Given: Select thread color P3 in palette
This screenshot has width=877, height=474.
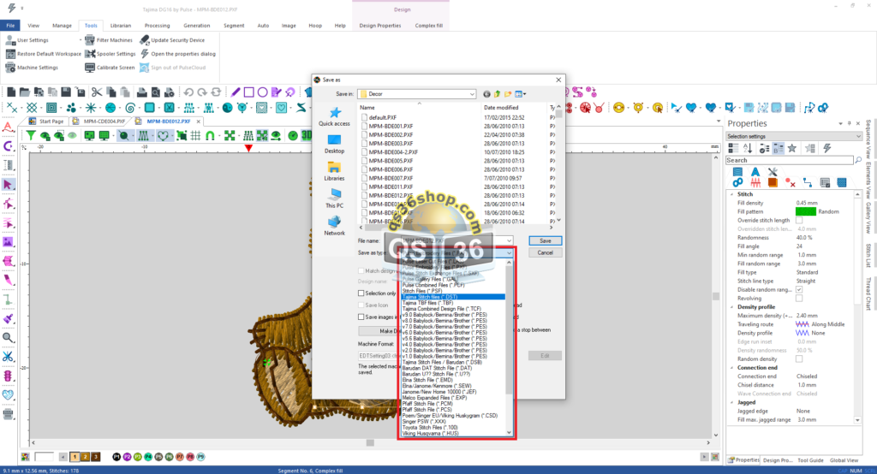Looking at the screenshot, I should tap(138, 457).
